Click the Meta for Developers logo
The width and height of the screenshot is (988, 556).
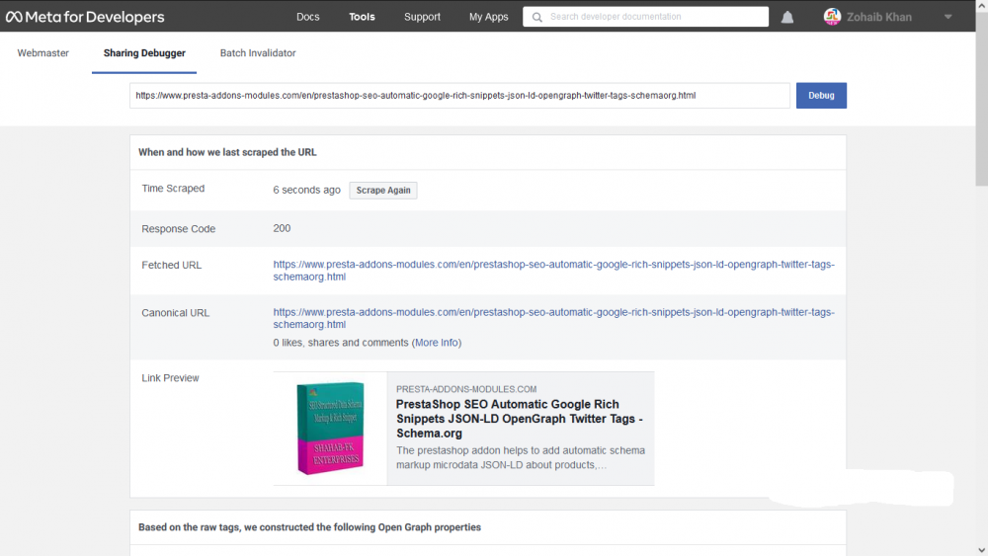(x=85, y=17)
